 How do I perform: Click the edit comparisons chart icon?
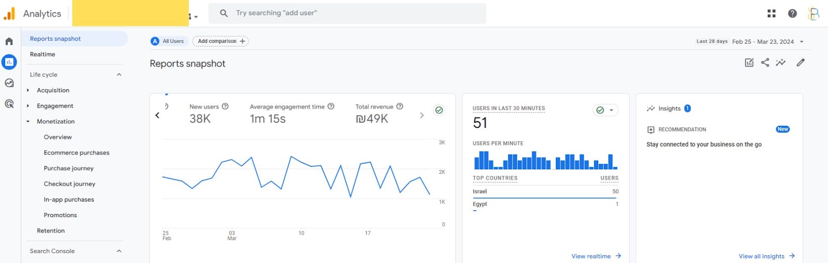click(749, 62)
